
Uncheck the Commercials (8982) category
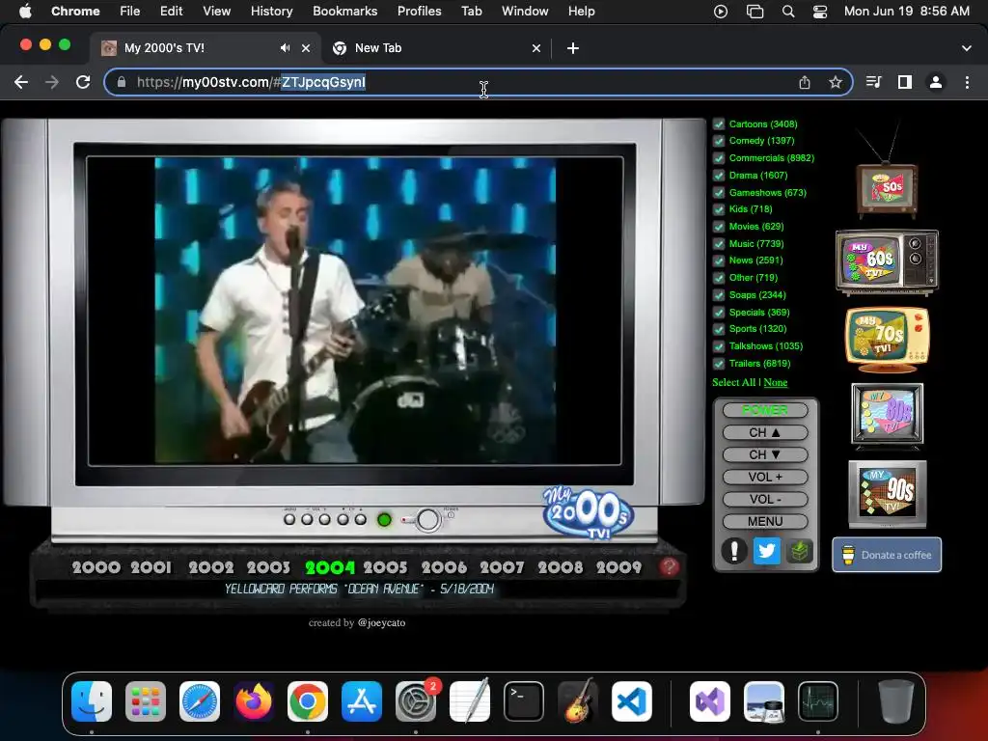pyautogui.click(x=719, y=158)
